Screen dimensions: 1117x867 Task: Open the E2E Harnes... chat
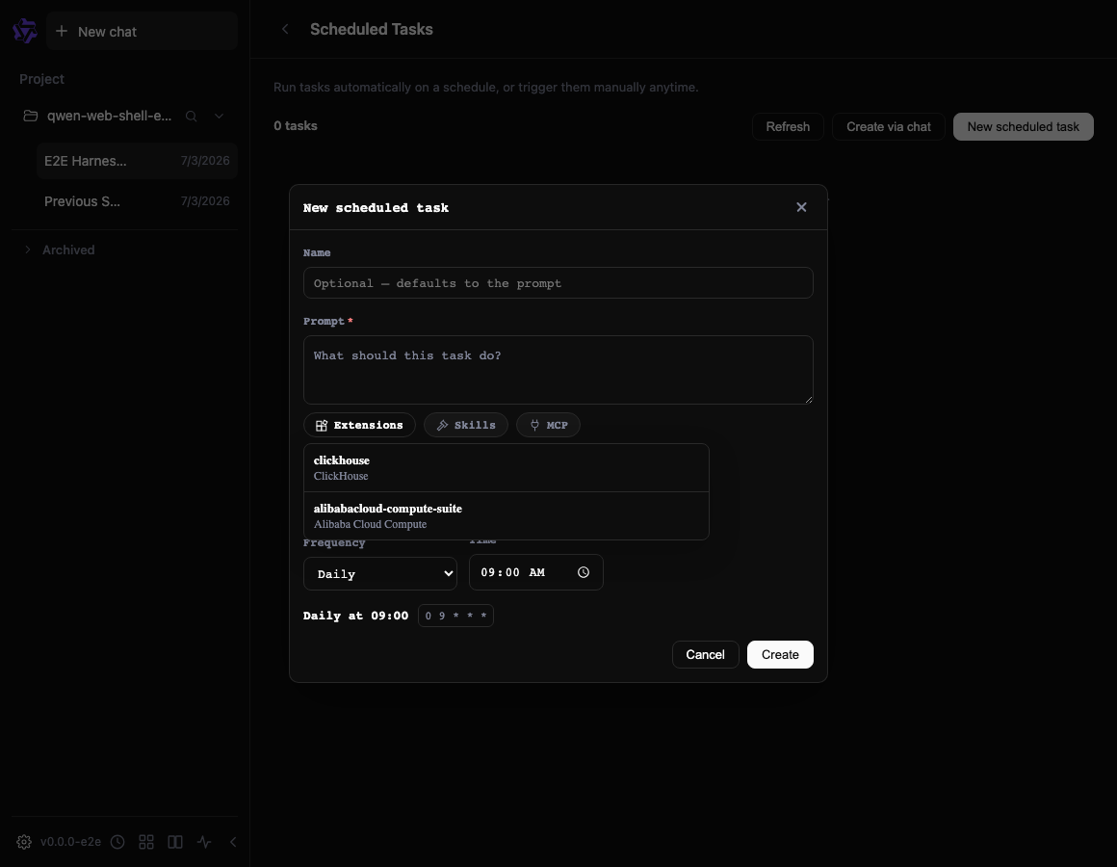(x=137, y=161)
